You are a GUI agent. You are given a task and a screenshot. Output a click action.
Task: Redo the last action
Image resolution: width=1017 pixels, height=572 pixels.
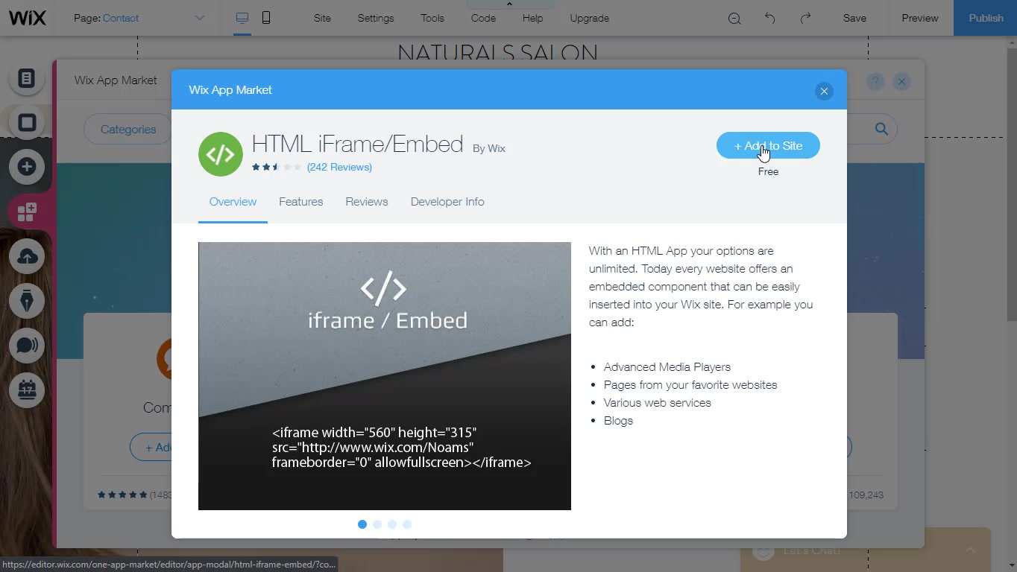tap(805, 18)
